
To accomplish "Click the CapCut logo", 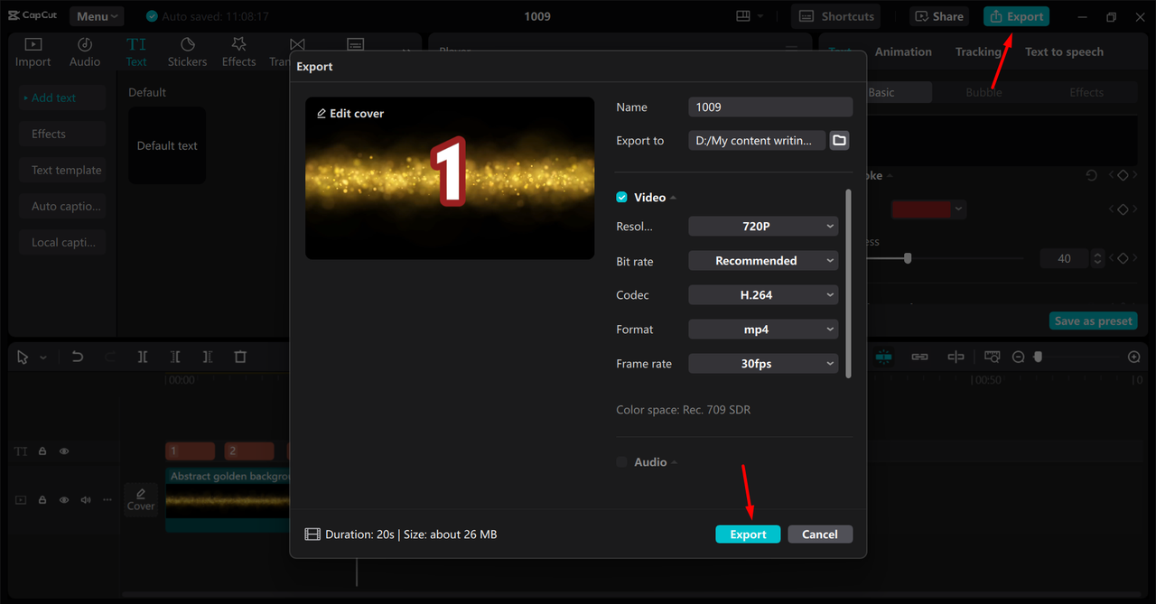I will point(33,16).
